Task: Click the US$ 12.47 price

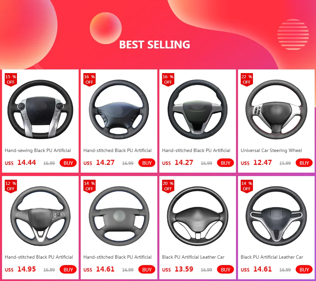Action: point(256,163)
